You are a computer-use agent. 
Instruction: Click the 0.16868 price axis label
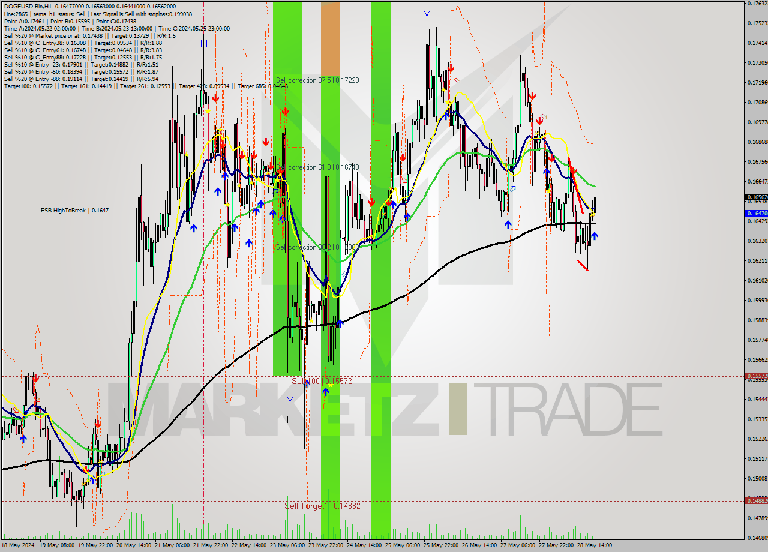click(757, 142)
